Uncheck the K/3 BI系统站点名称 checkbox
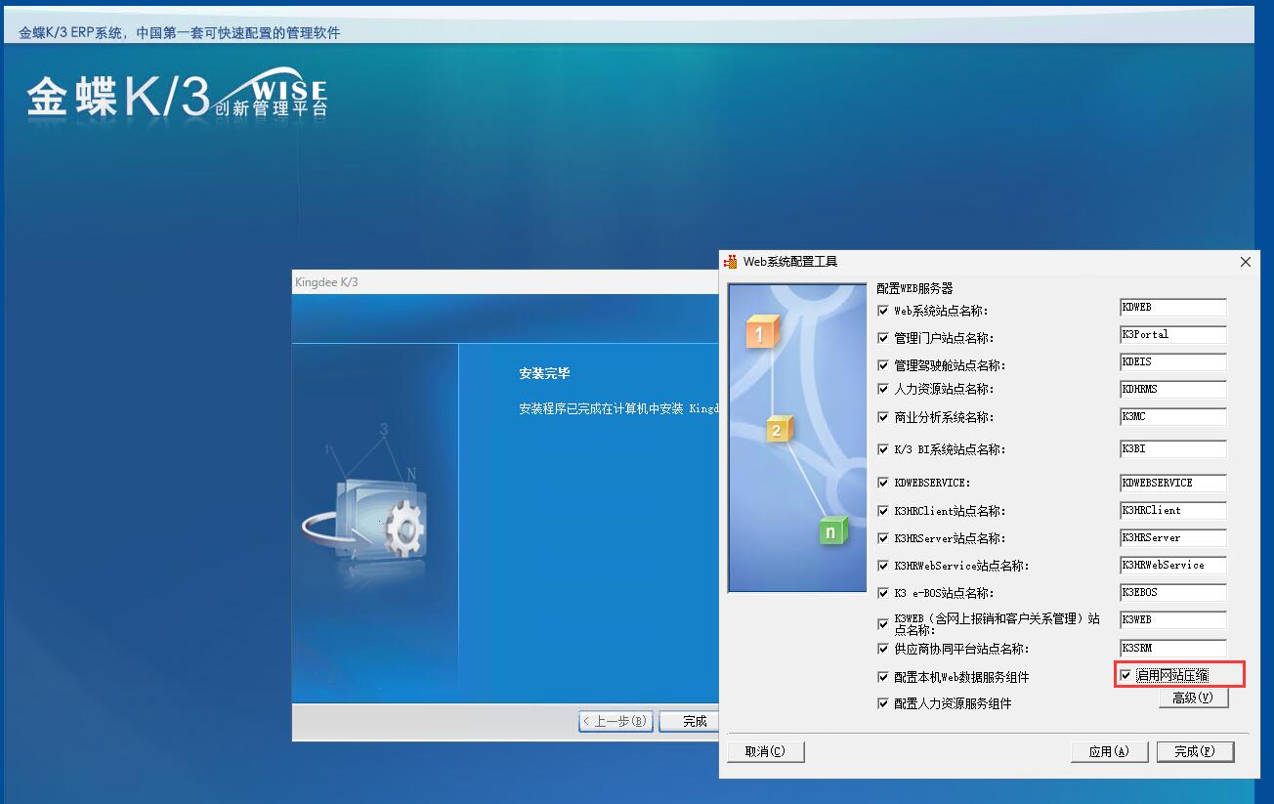Screen dimensions: 1274x804 (x=883, y=449)
